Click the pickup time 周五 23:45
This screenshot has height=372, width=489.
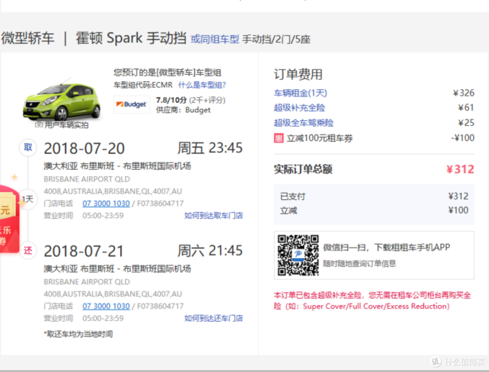point(210,148)
